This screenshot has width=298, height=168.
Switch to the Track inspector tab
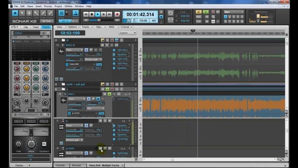click(x=36, y=27)
